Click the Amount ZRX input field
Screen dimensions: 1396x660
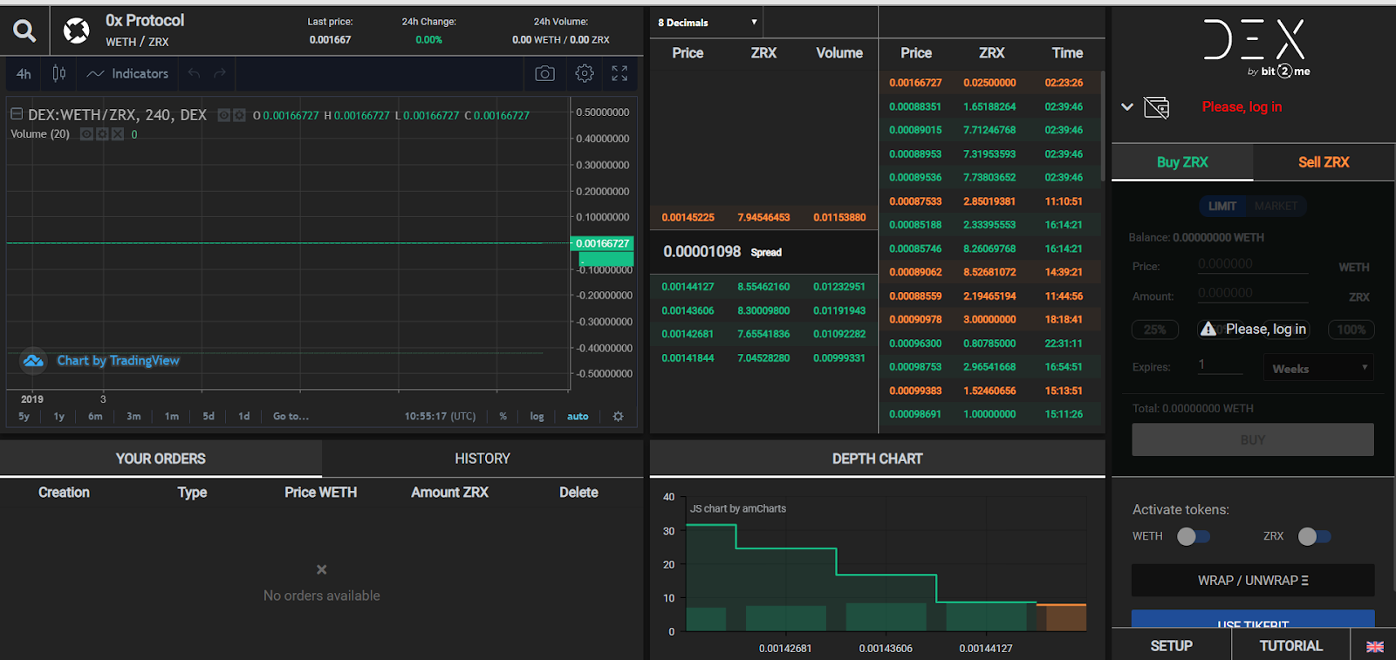(1252, 294)
